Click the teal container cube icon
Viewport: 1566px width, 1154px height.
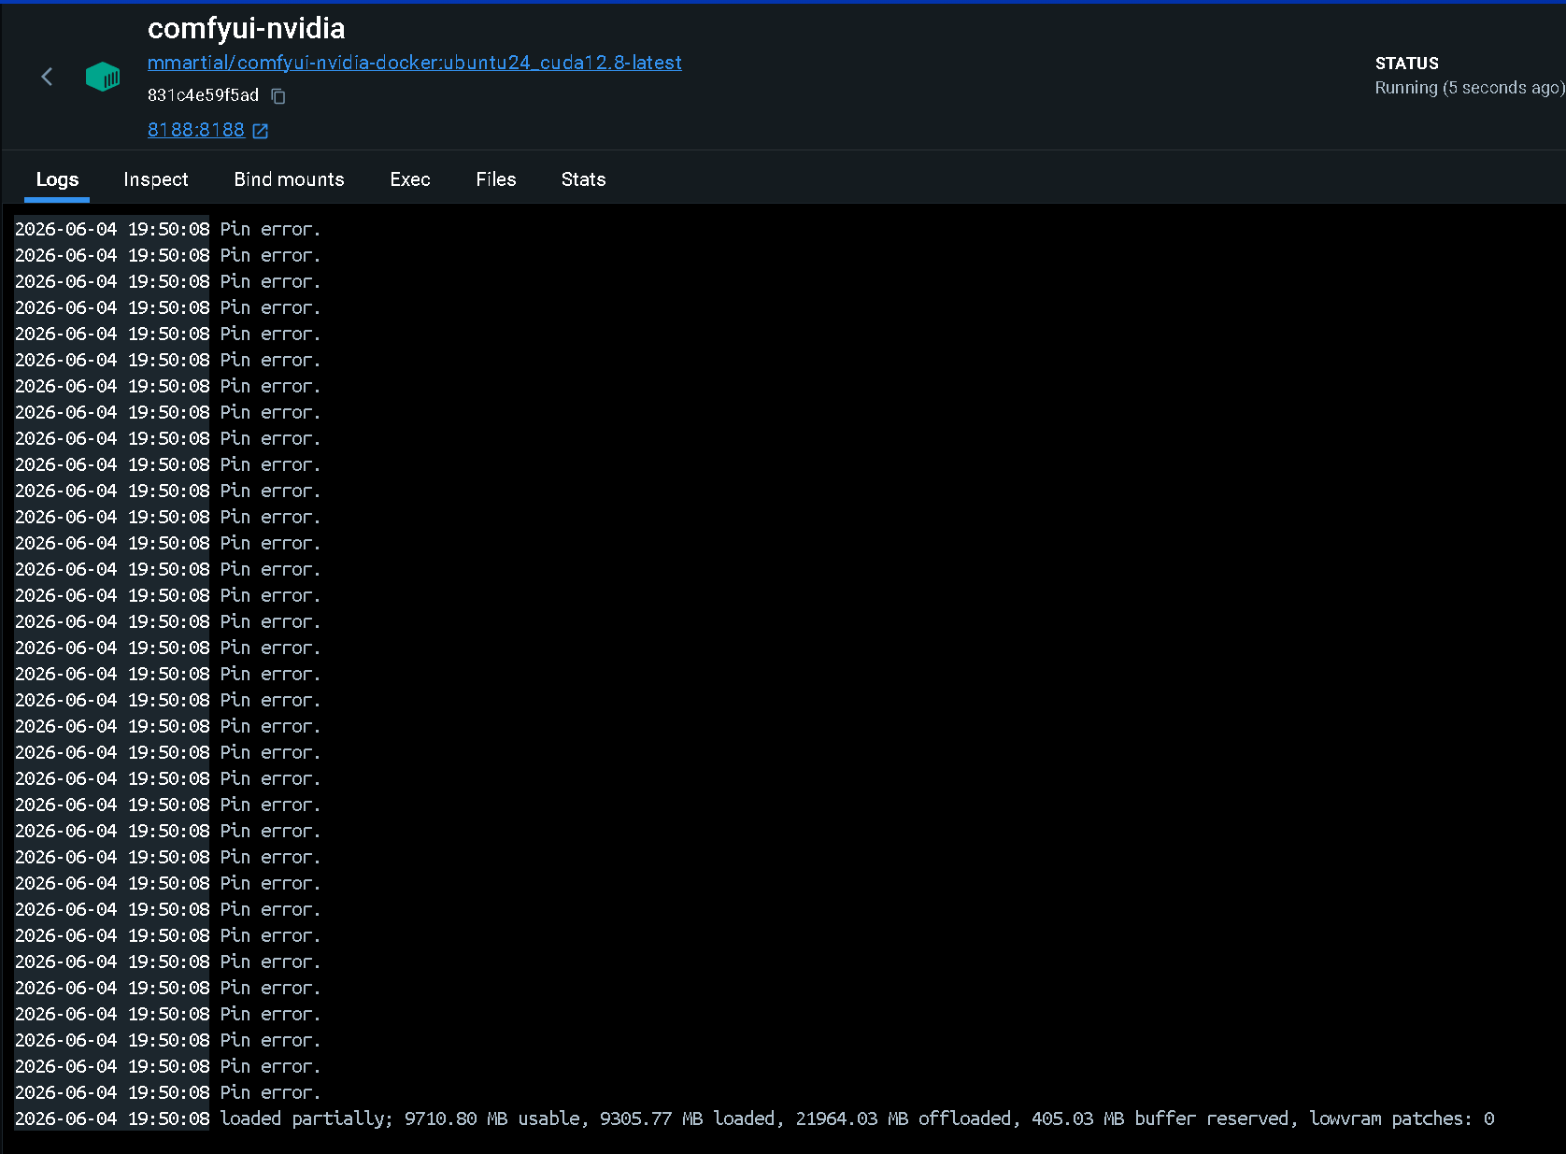[x=103, y=77]
